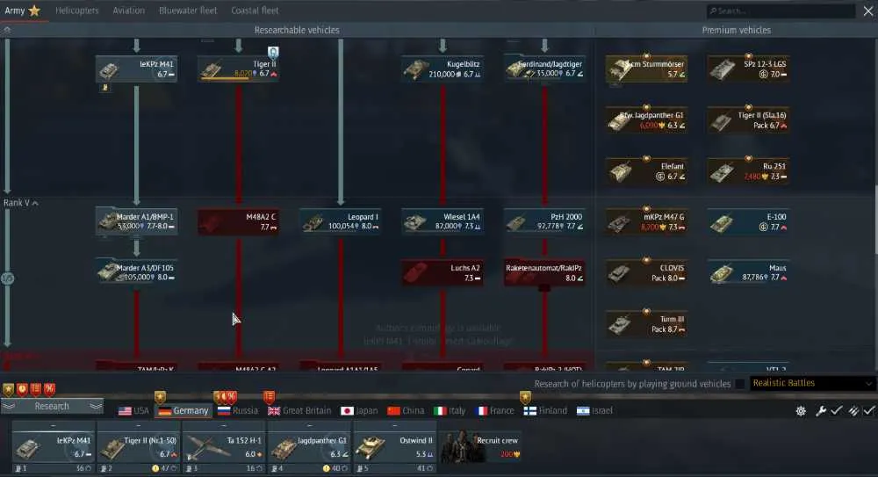Click the collapse arrow at top-left of tree
Screen dimensions: 878x477
click(x=7, y=30)
